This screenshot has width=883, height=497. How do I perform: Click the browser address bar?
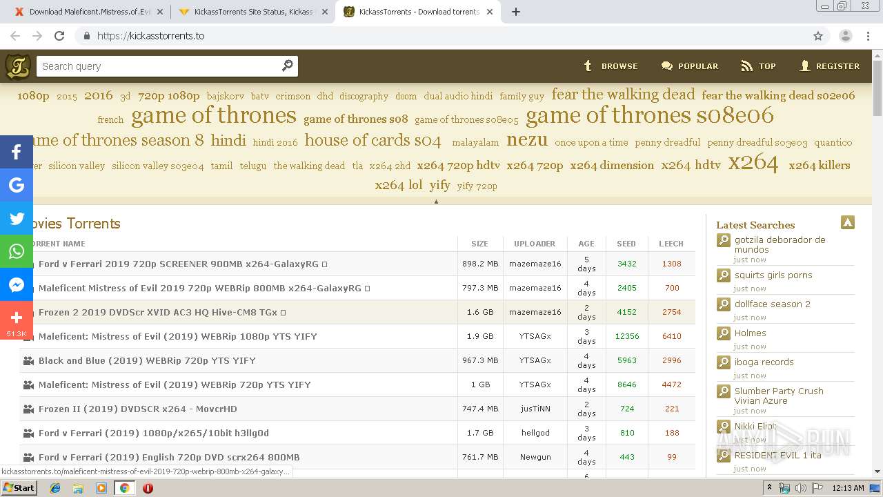coord(441,36)
